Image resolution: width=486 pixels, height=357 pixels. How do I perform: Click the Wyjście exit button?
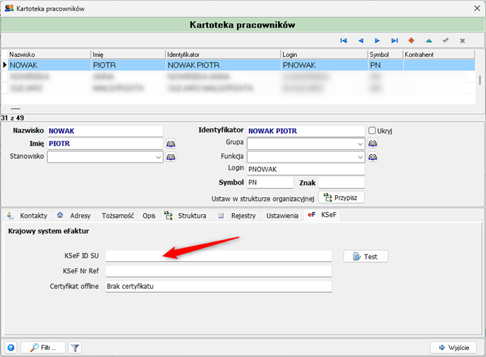point(453,347)
